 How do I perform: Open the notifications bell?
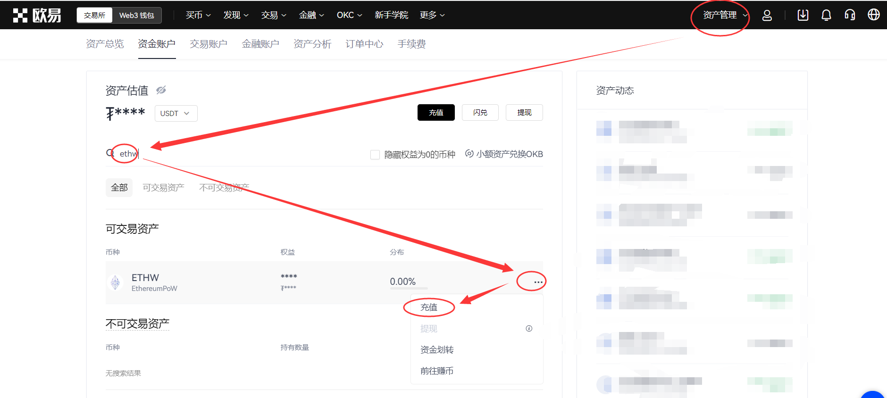tap(826, 15)
